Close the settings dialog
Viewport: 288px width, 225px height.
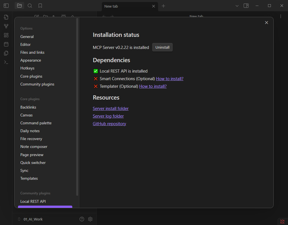click(x=267, y=22)
